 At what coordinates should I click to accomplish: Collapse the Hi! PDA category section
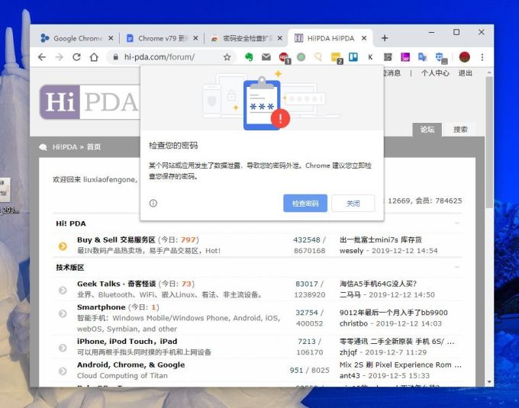[457, 223]
